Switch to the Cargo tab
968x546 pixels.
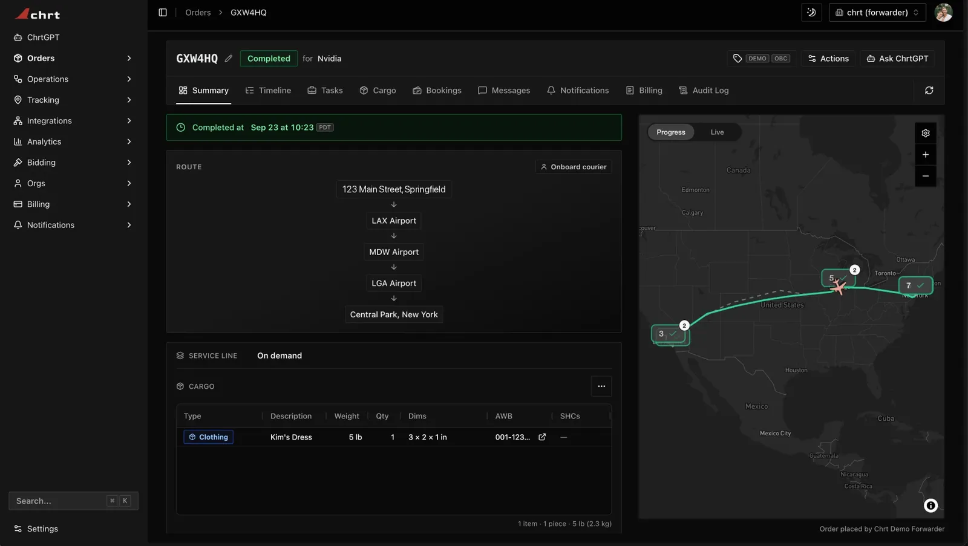point(378,91)
